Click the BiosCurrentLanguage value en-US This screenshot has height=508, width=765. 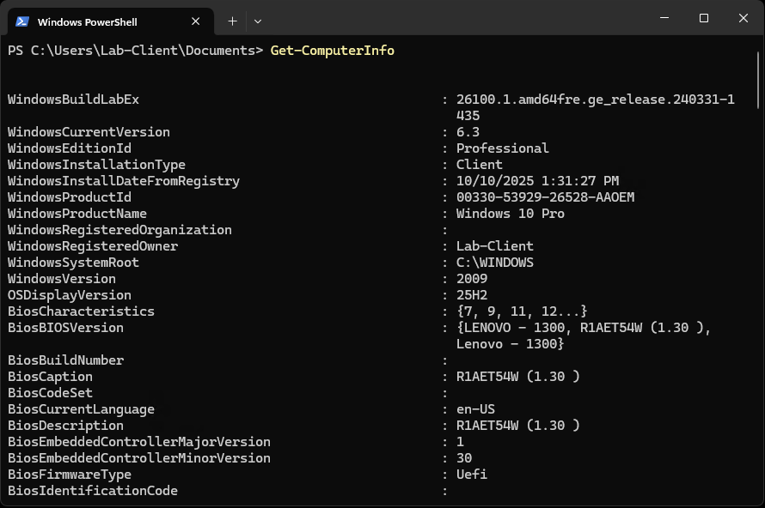point(475,408)
